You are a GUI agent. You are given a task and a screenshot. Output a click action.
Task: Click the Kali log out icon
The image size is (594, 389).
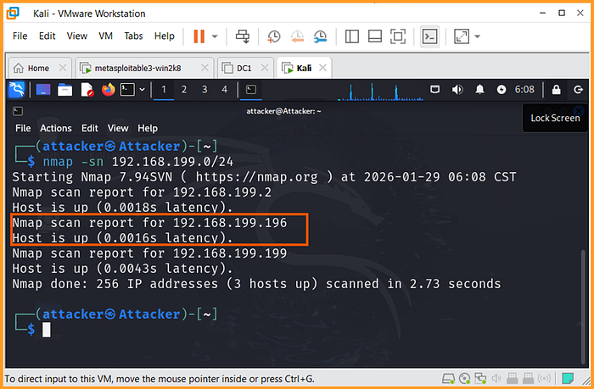point(578,90)
